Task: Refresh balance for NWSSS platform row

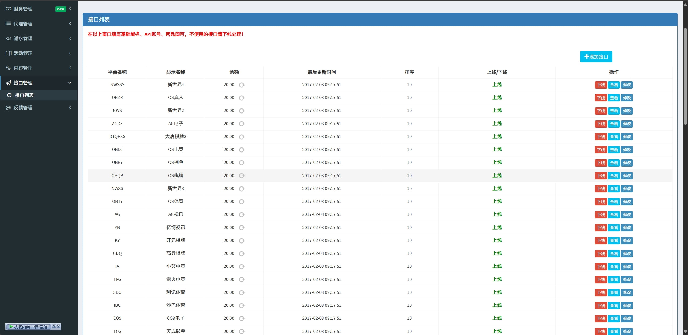Action: 241,85
